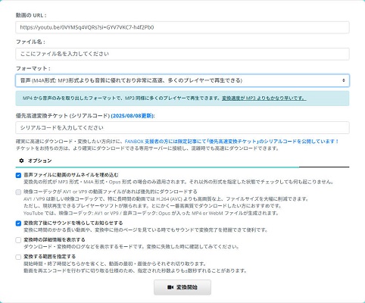Click the format dropdown arrow indicator
The image size is (365, 303).
344,80
